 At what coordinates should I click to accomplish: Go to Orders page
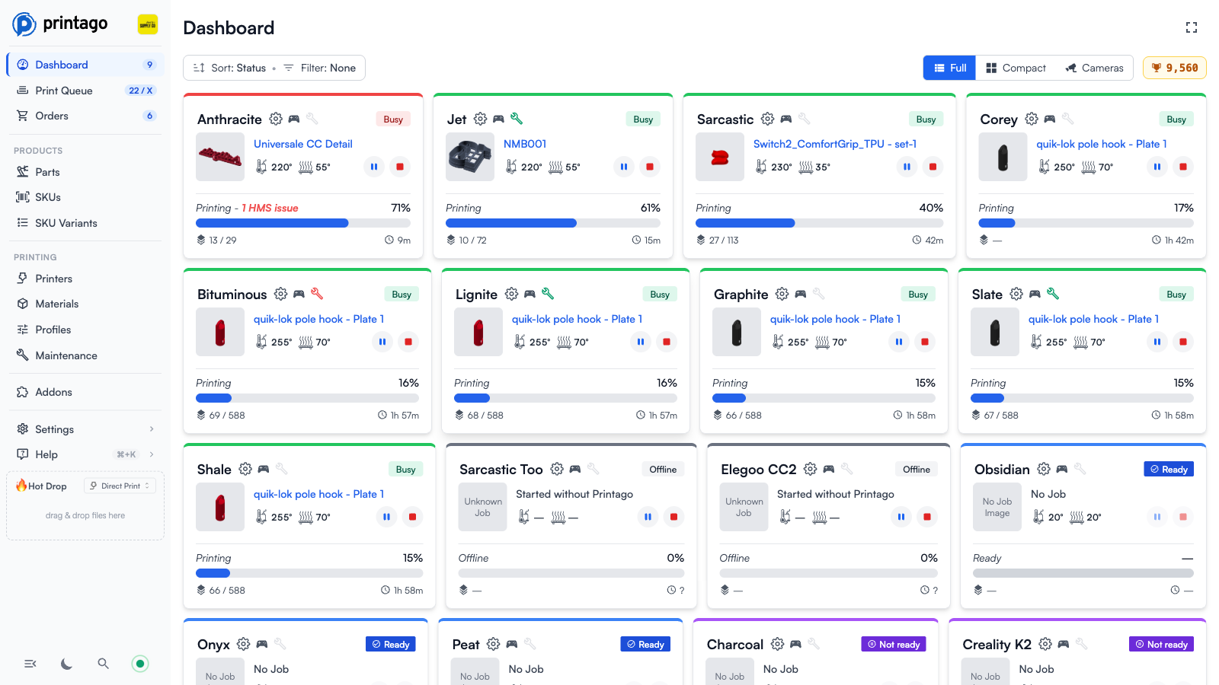tap(85, 116)
